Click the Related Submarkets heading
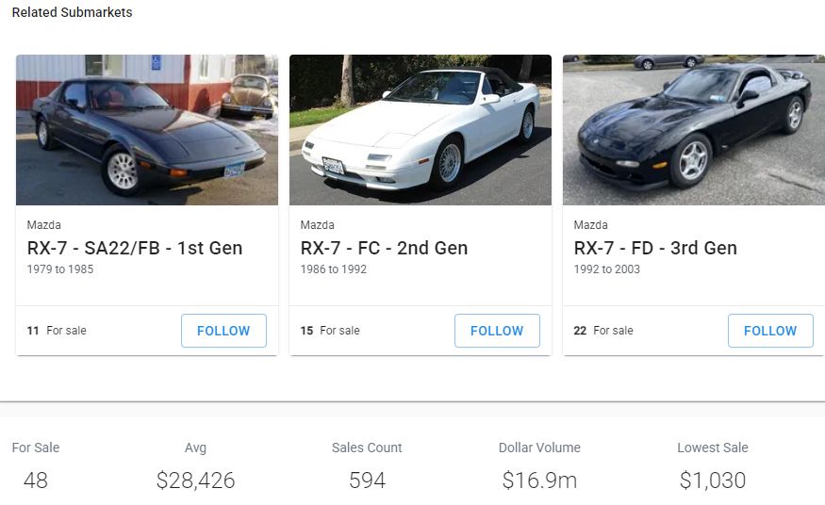 tap(72, 12)
